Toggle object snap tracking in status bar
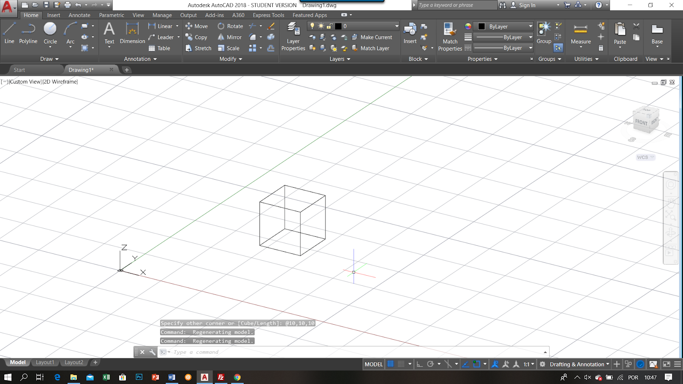 tap(466, 364)
